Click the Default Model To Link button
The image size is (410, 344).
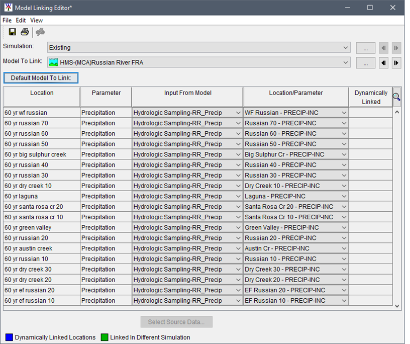click(x=41, y=78)
